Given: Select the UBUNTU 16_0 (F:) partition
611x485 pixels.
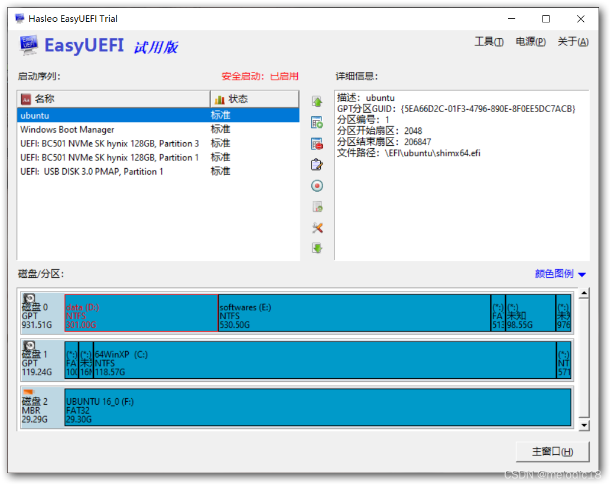Looking at the screenshot, I should (x=317, y=407).
